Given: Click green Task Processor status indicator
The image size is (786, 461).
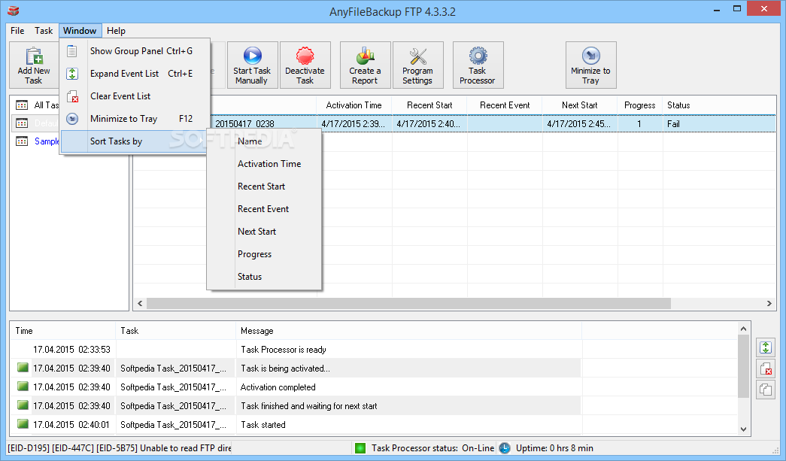Looking at the screenshot, I should click(x=360, y=448).
